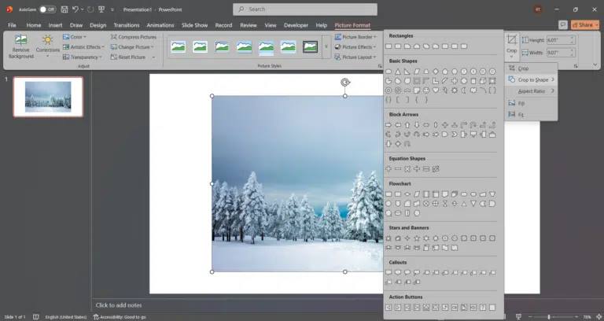Screen dimensions: 604x321
Task: Click Compress Pictures
Action: [x=134, y=37]
